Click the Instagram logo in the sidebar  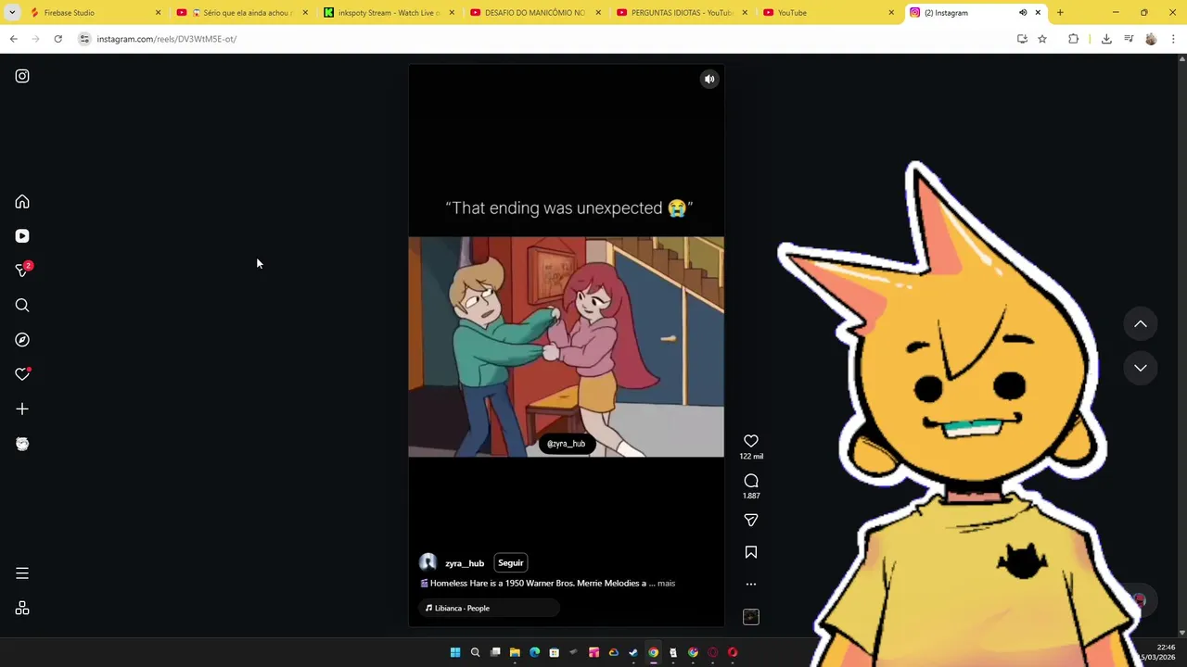(x=22, y=76)
